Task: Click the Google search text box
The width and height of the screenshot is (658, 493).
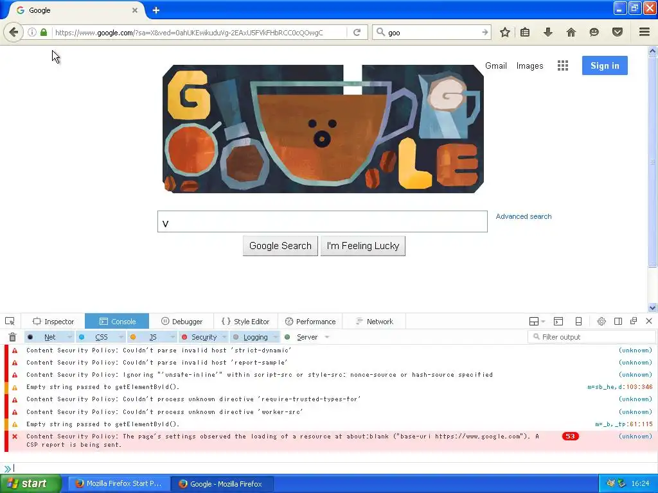Action: click(323, 221)
